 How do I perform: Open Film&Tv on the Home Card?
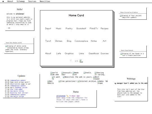94,28
